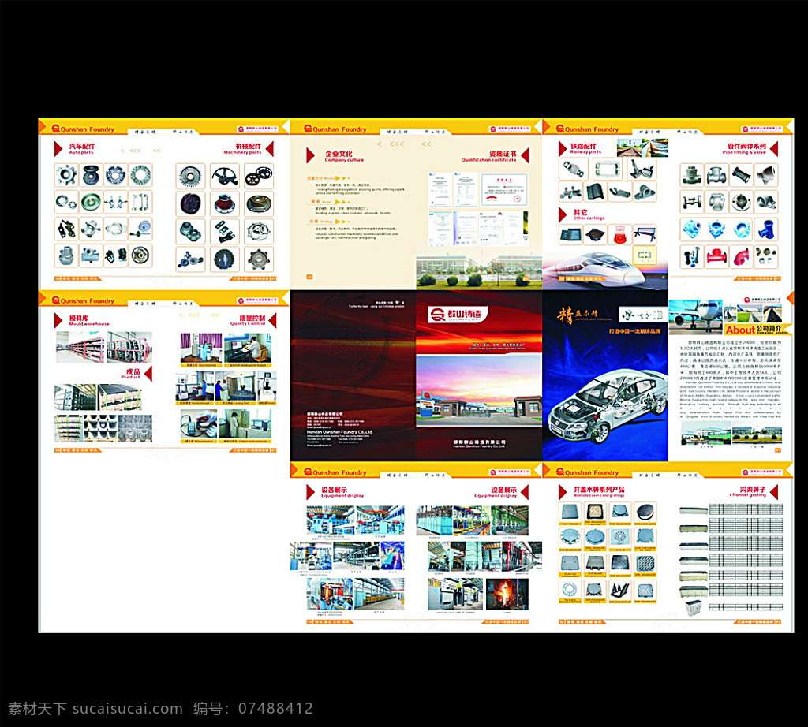
Task: Select the Handan Qunshan Foundry Co.,Ltd. text
Action: pos(339,432)
